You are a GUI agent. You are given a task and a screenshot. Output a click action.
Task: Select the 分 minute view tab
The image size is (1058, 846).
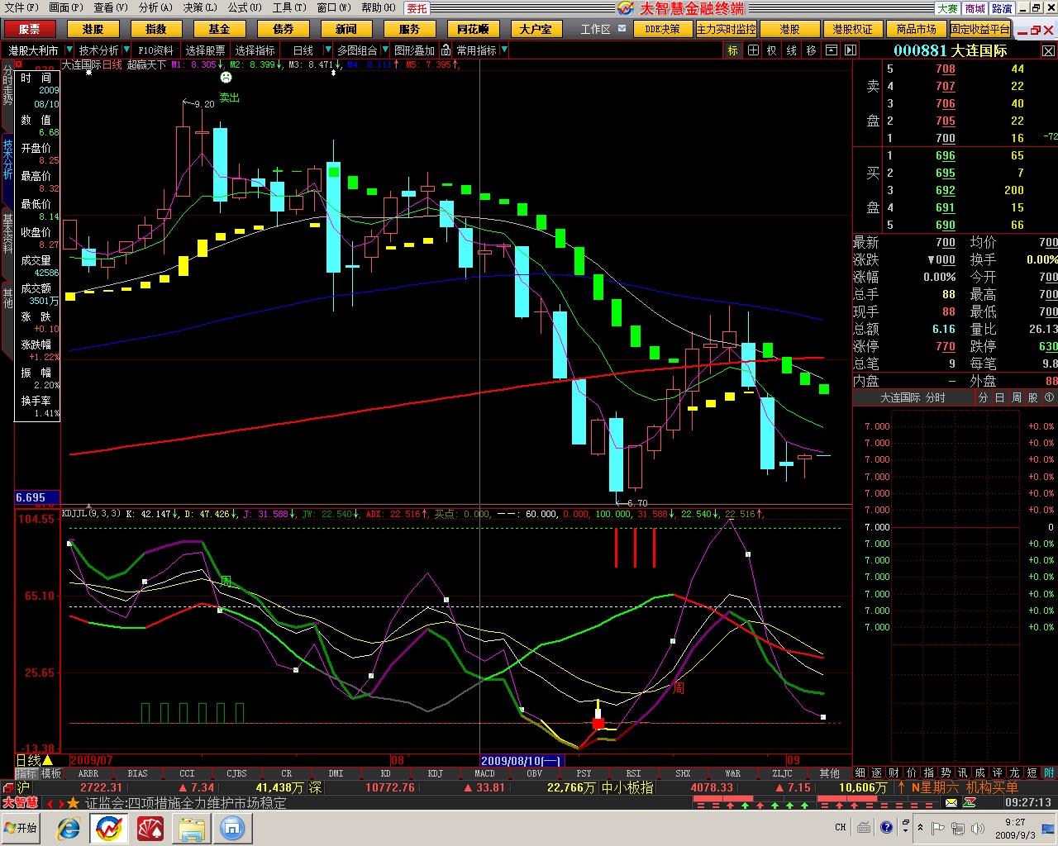pos(983,397)
